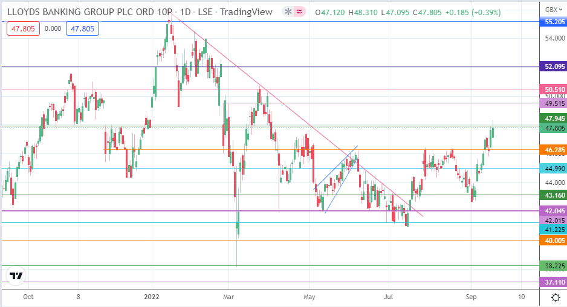Screen dimensions: 567x307
Task: Click the pink approximate-sign status badge
Action: click(x=299, y=12)
